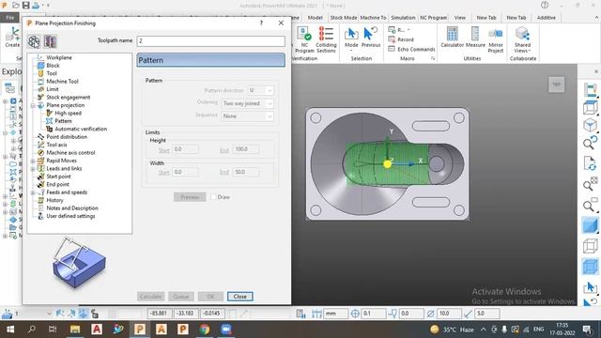
Task: Open the NC Program verification icon
Action: (x=304, y=39)
